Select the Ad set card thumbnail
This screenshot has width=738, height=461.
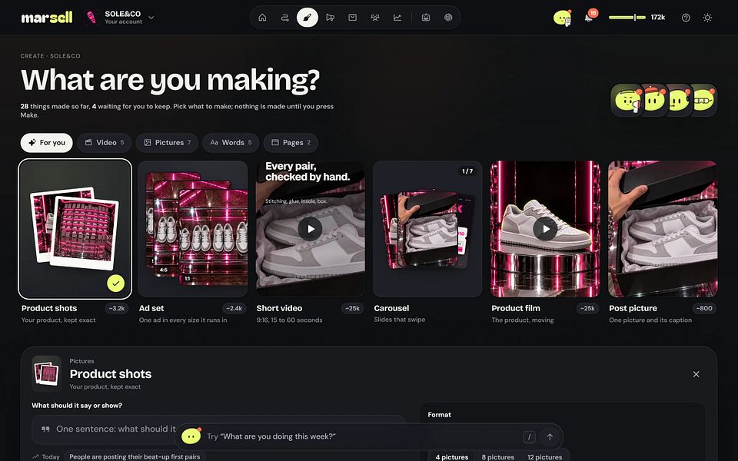pyautogui.click(x=193, y=229)
